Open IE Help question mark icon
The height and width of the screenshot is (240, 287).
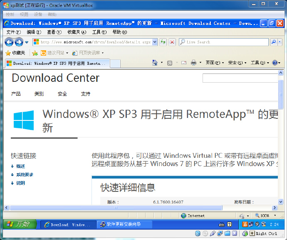(275, 63)
